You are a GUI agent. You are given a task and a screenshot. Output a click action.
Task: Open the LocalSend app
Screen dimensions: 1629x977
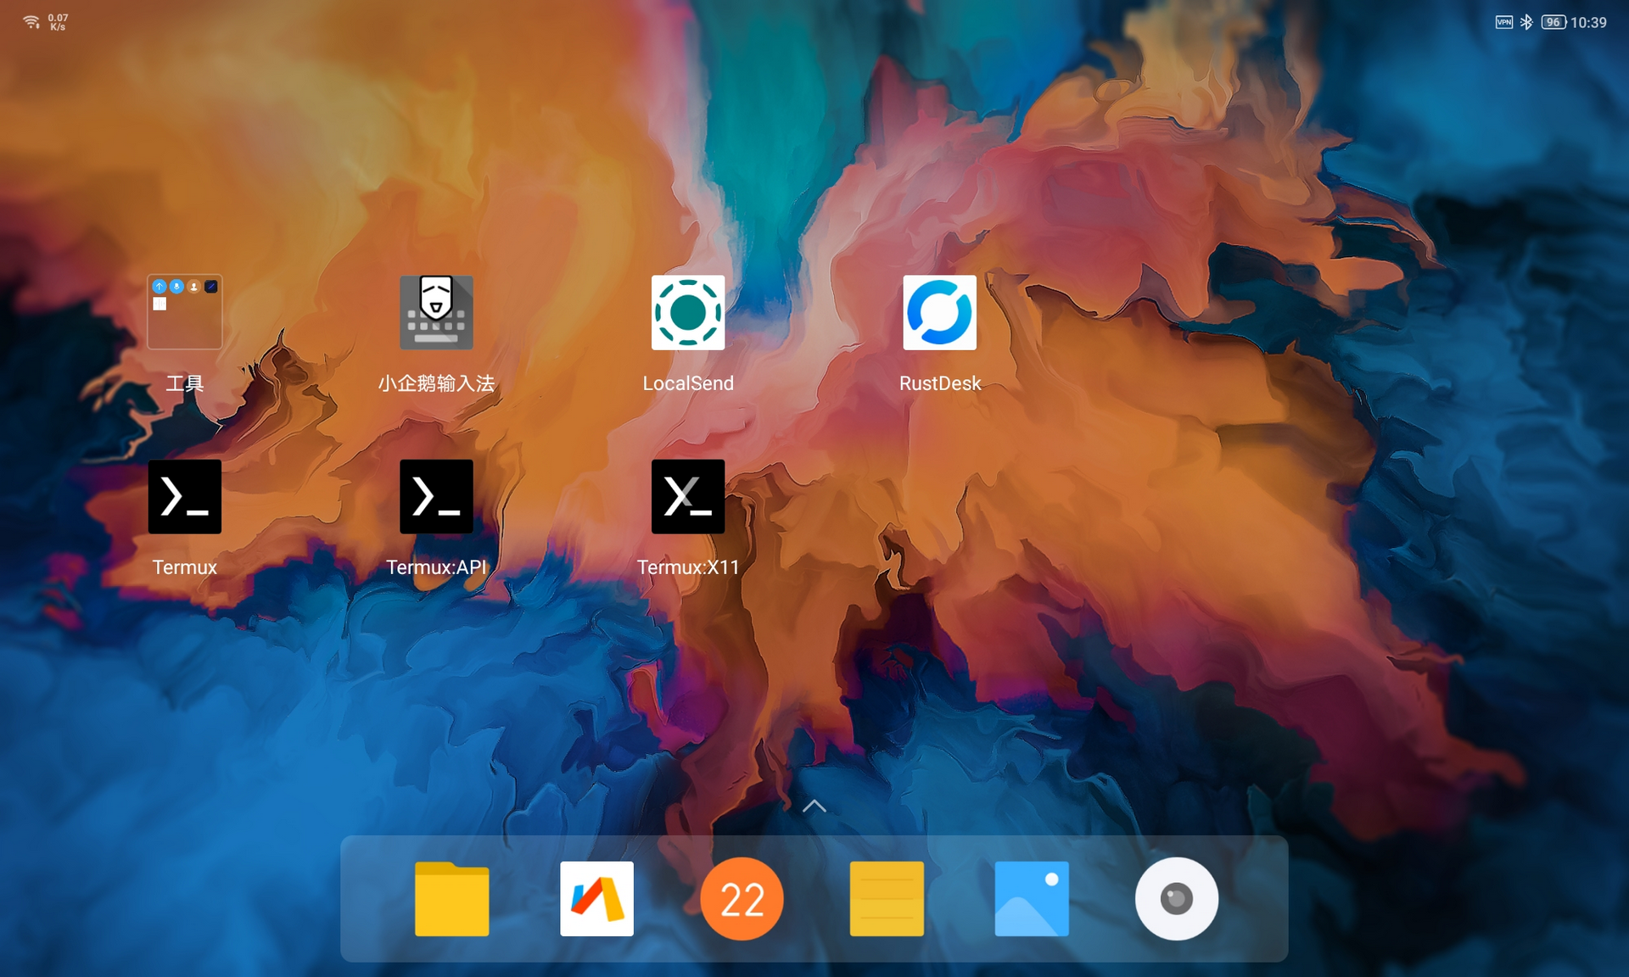(687, 312)
